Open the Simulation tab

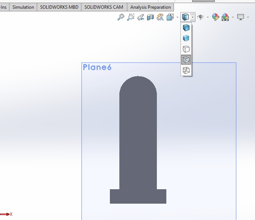coord(23,7)
